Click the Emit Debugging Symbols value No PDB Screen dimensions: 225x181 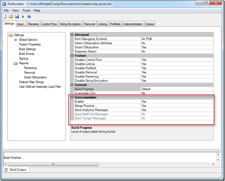click(x=177, y=39)
